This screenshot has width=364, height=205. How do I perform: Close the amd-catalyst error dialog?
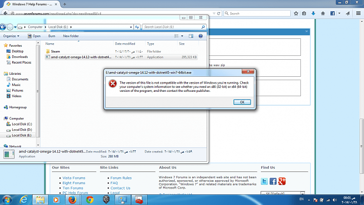pyautogui.click(x=248, y=71)
